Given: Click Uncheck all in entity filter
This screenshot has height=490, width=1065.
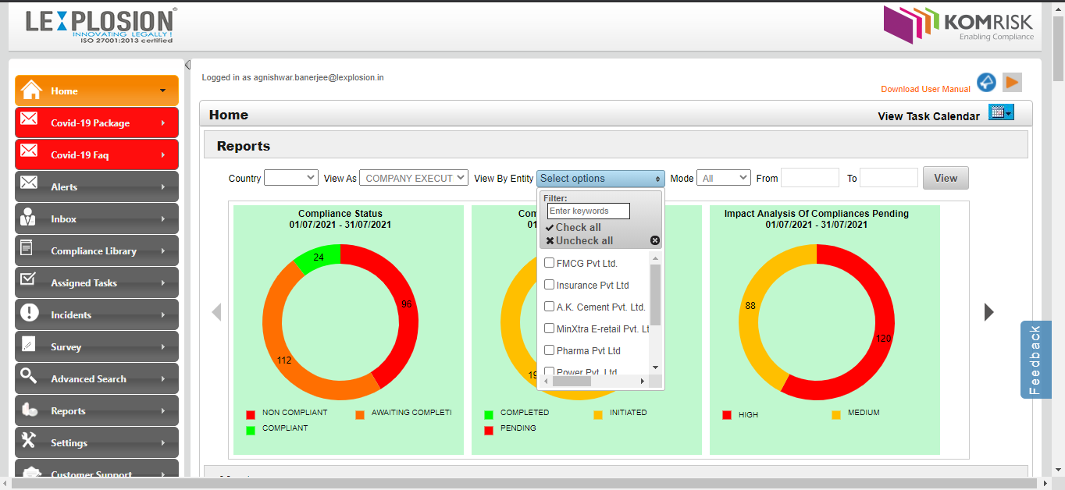Looking at the screenshot, I should pyautogui.click(x=579, y=240).
